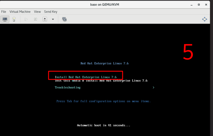Click the Press Tab for full configuration text

104,101
